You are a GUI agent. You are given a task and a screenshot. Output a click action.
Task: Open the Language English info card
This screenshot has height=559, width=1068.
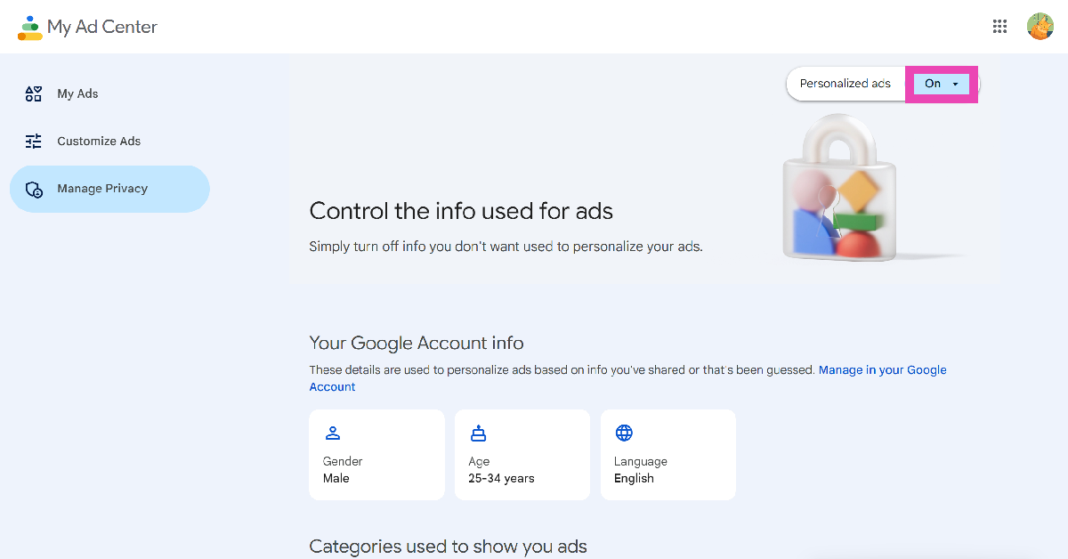[x=667, y=455]
